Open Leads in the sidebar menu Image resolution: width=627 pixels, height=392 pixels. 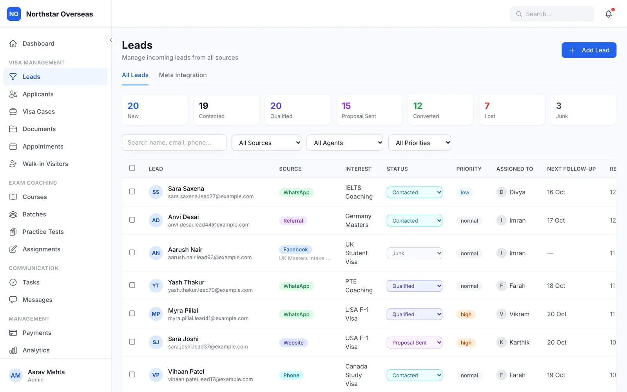click(55, 77)
